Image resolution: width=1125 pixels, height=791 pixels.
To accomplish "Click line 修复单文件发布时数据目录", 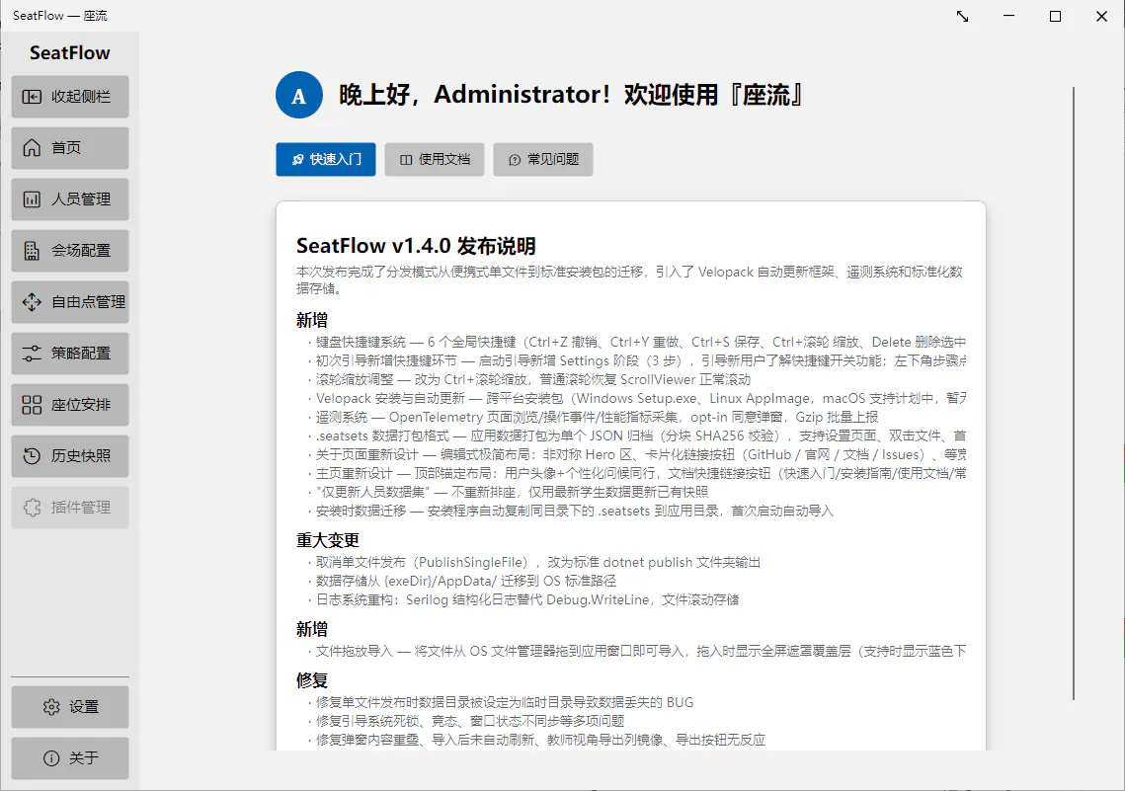I will (501, 702).
